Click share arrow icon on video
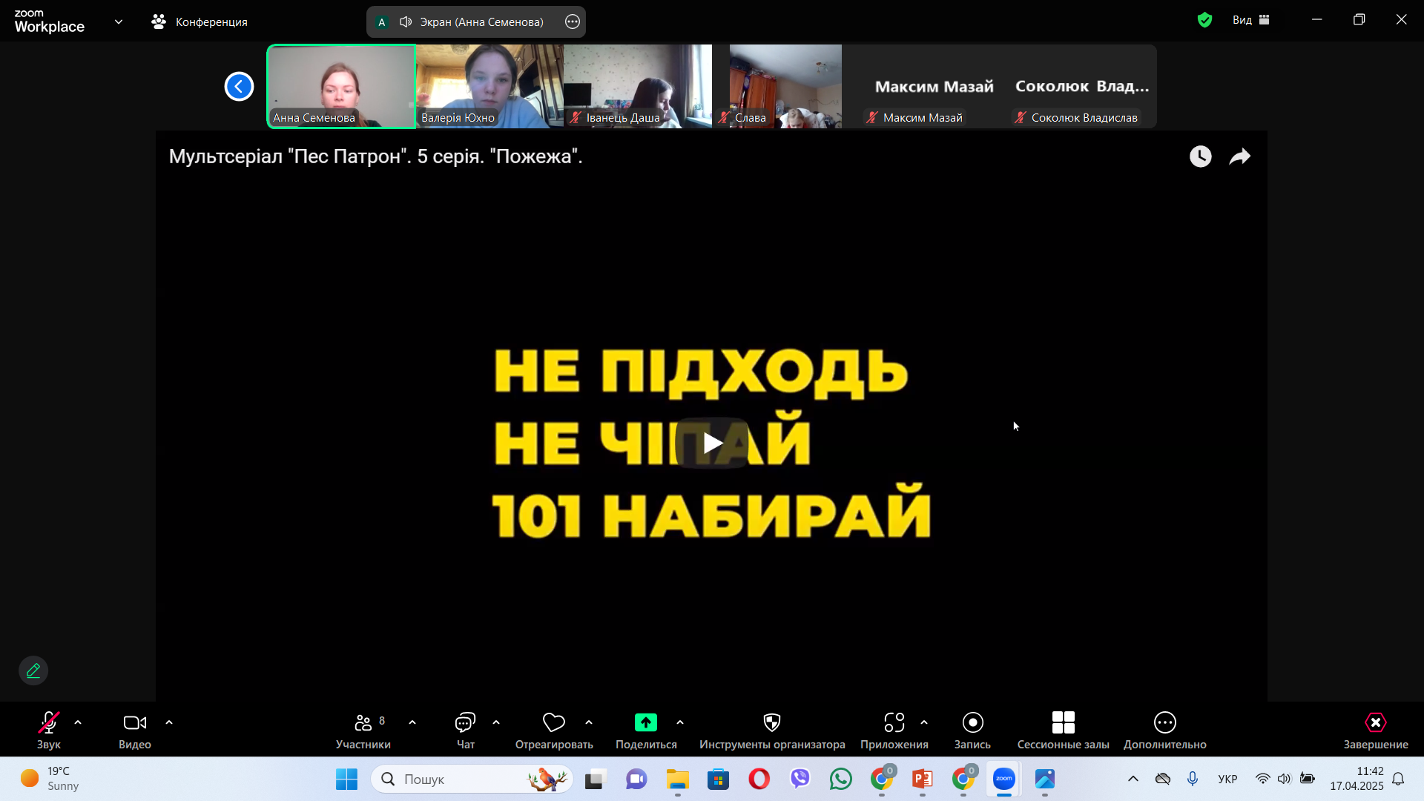This screenshot has height=801, width=1424. point(1240,156)
